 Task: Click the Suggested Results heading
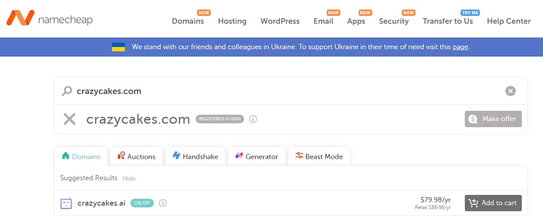[x=89, y=178]
